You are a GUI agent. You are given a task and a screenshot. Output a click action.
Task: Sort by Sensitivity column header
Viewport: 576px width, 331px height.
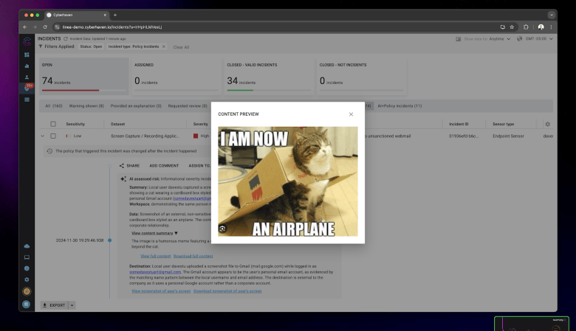pyautogui.click(x=75, y=125)
